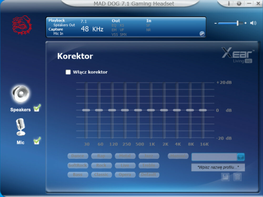The height and width of the screenshot is (197, 263).
Task: Click the KS output indicator
Action: tap(122, 25)
